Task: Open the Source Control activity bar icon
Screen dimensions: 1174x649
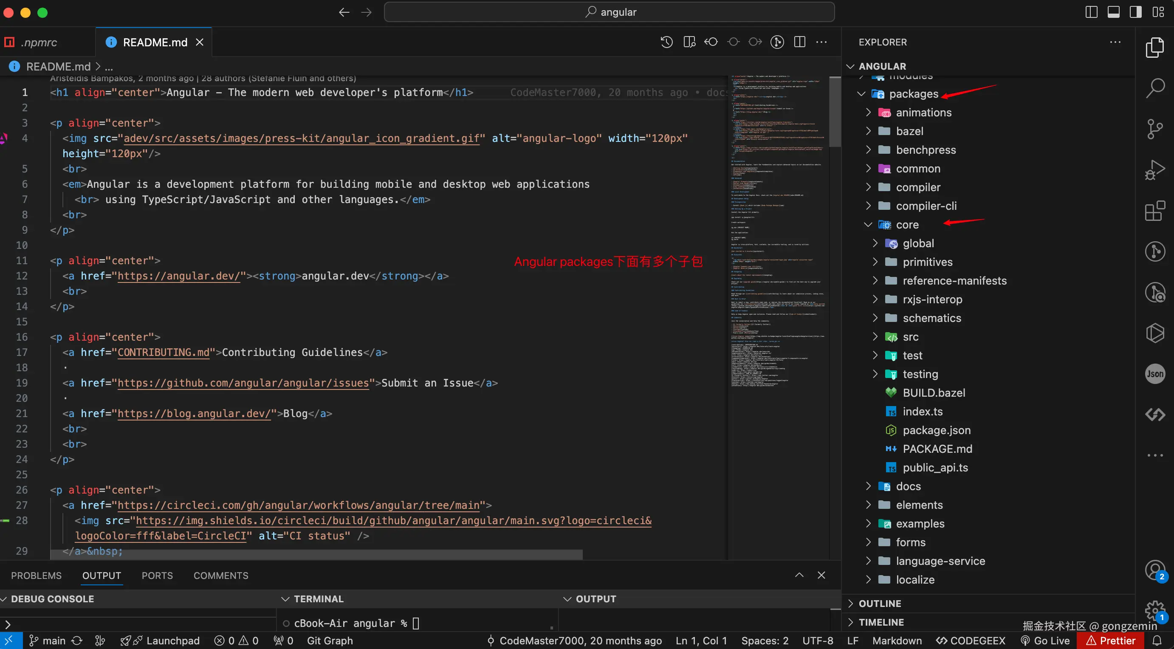Action: (x=1155, y=129)
